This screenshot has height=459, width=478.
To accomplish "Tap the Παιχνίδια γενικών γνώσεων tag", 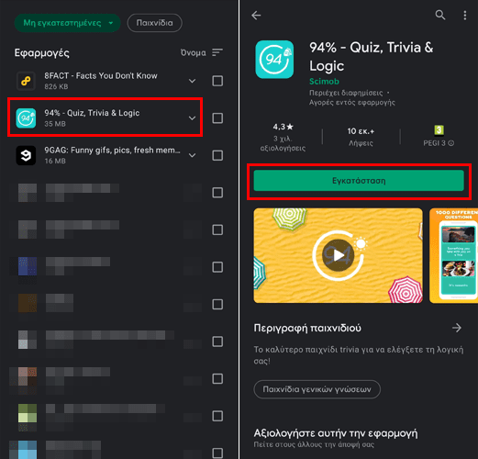I will (x=317, y=389).
